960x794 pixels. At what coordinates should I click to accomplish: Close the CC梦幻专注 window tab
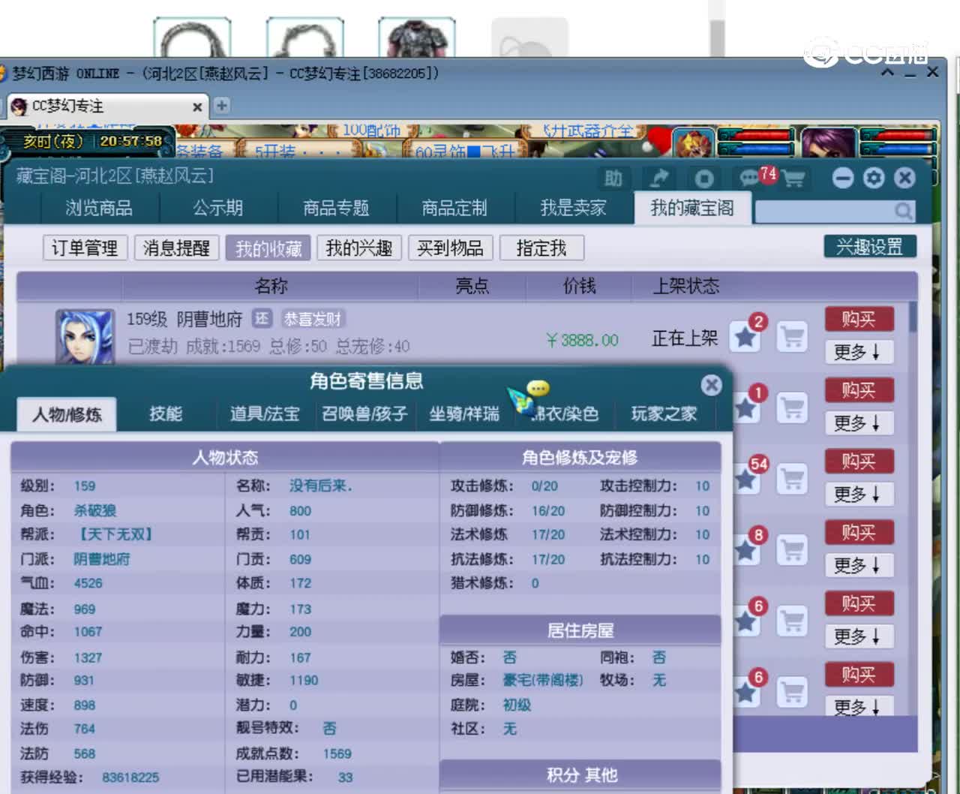198,107
